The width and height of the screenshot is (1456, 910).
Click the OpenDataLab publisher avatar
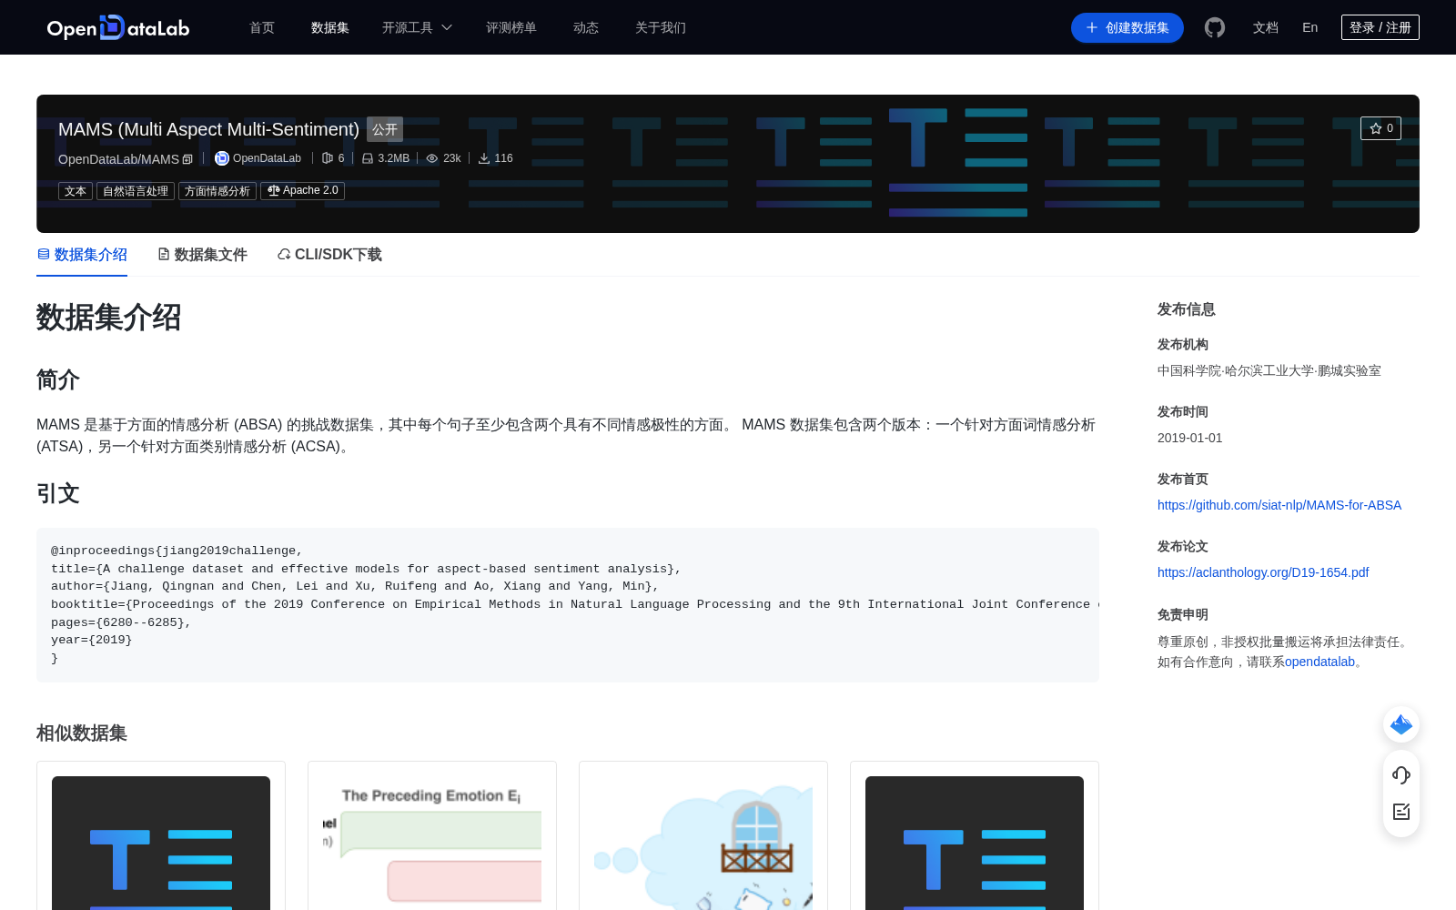coord(221,158)
